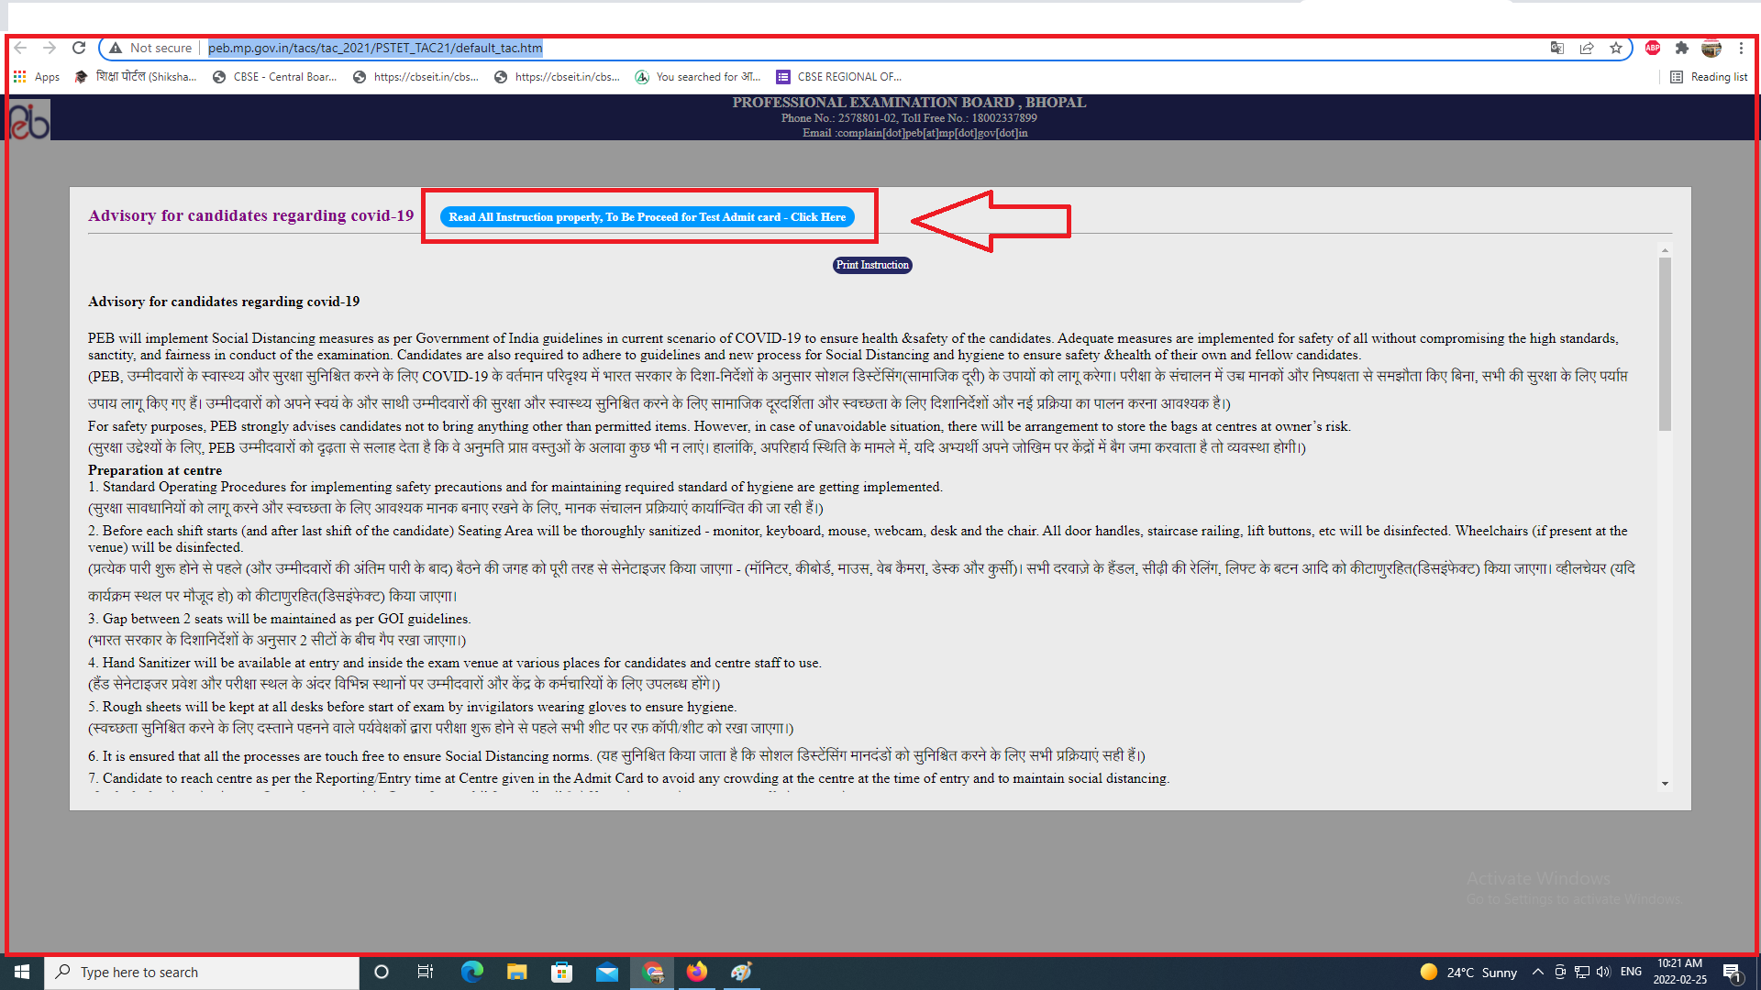Click the bookmark star icon

point(1616,48)
